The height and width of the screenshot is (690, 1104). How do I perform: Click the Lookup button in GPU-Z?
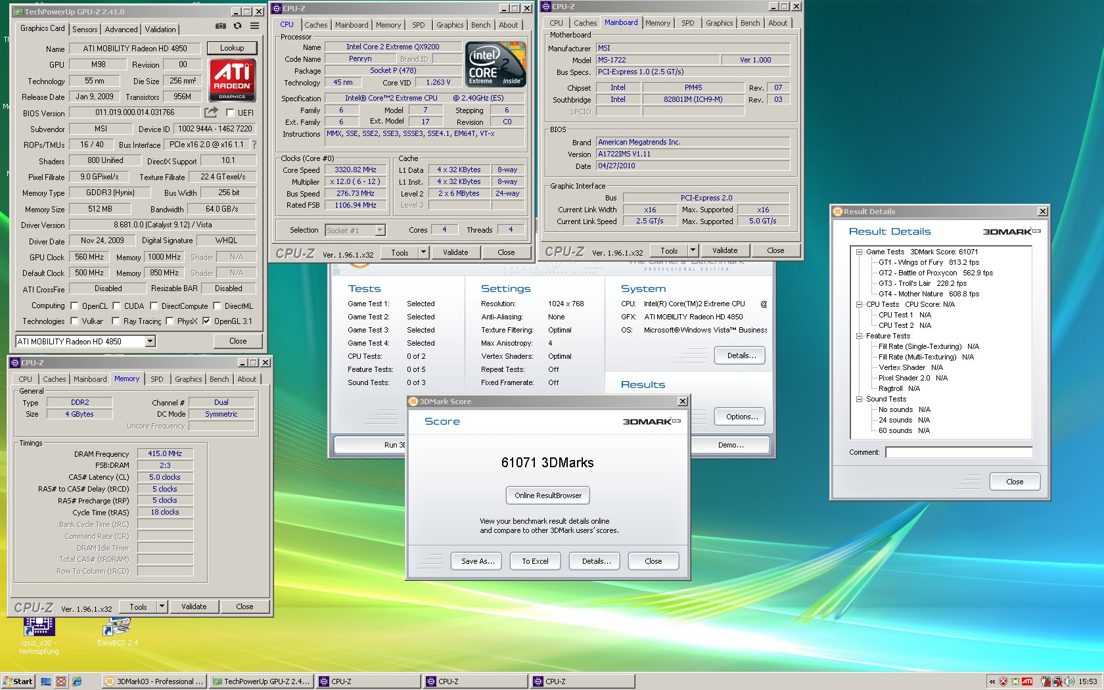232,48
